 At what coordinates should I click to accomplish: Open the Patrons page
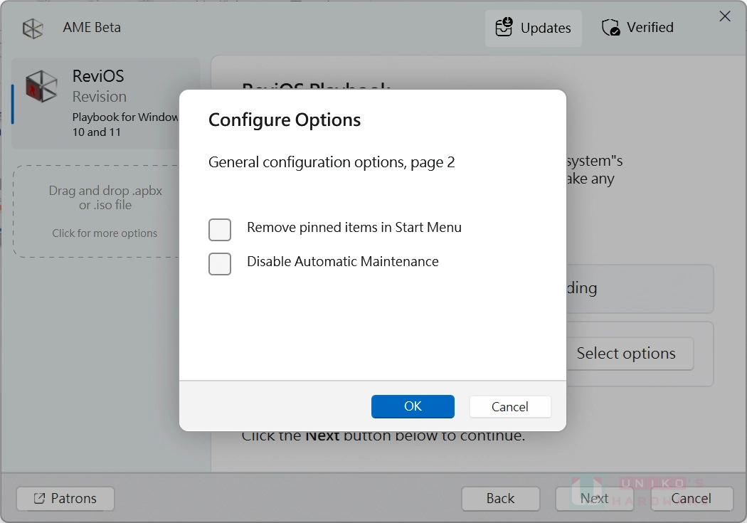(65, 499)
